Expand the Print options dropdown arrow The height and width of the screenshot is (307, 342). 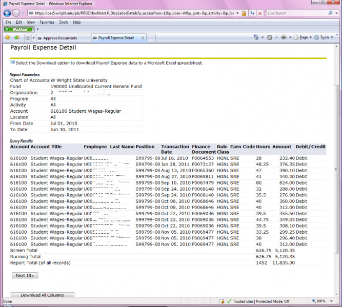tap(290, 37)
